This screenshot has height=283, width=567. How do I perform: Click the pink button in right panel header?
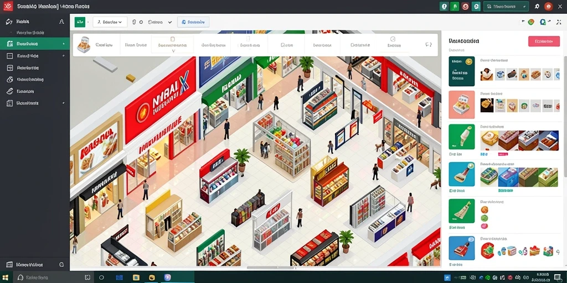click(x=544, y=41)
